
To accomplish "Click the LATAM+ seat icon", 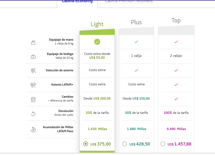I will 33,85.
